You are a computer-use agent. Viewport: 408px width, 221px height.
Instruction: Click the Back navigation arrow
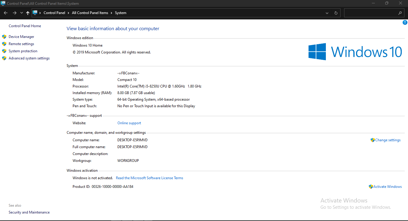[x=6, y=13]
